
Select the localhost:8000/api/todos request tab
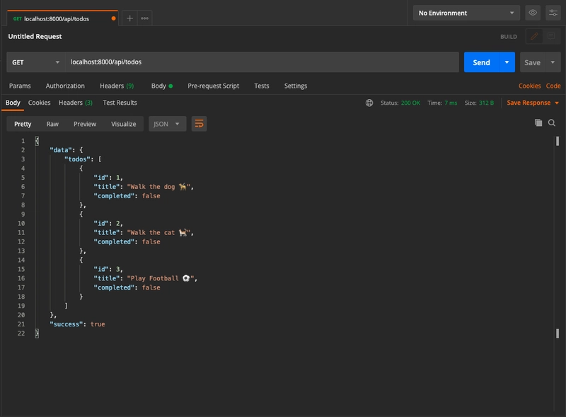tap(62, 18)
